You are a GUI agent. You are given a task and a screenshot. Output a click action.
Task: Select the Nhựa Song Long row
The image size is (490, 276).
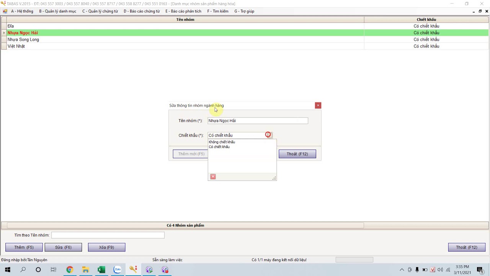pyautogui.click(x=245, y=39)
